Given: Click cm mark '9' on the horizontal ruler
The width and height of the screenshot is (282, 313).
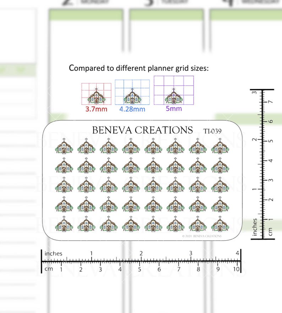Looking at the screenshot, I should tap(218, 269).
